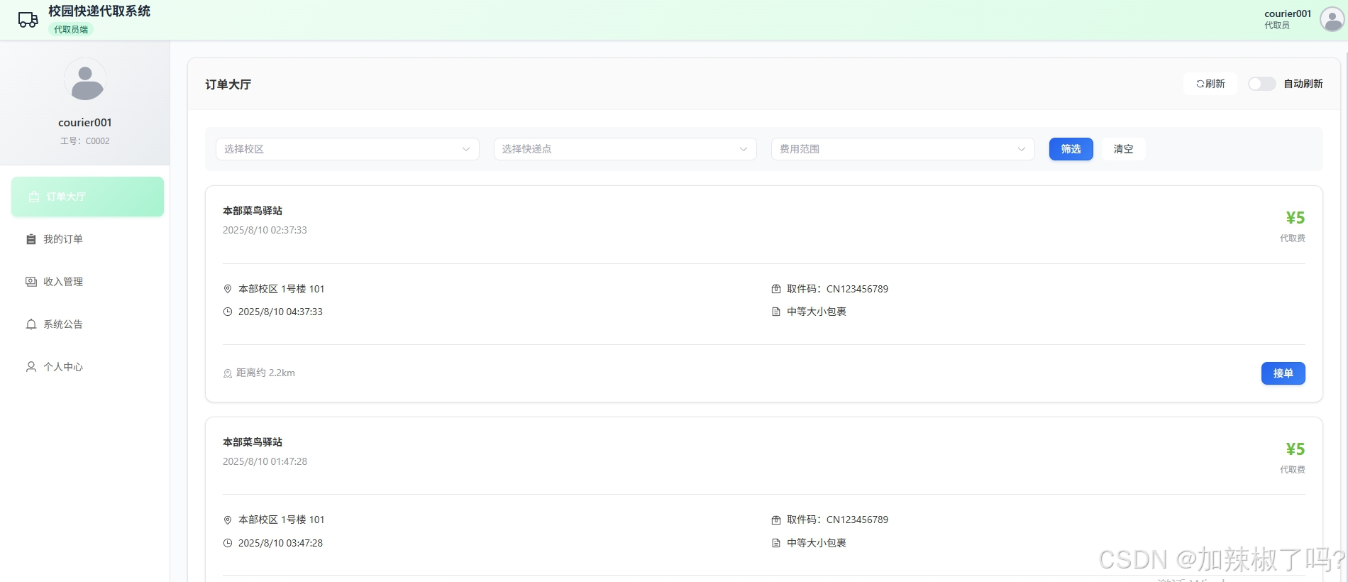The width and height of the screenshot is (1348, 582).
Task: Click the chevron arrow of 选择快递点
Action: 744,149
